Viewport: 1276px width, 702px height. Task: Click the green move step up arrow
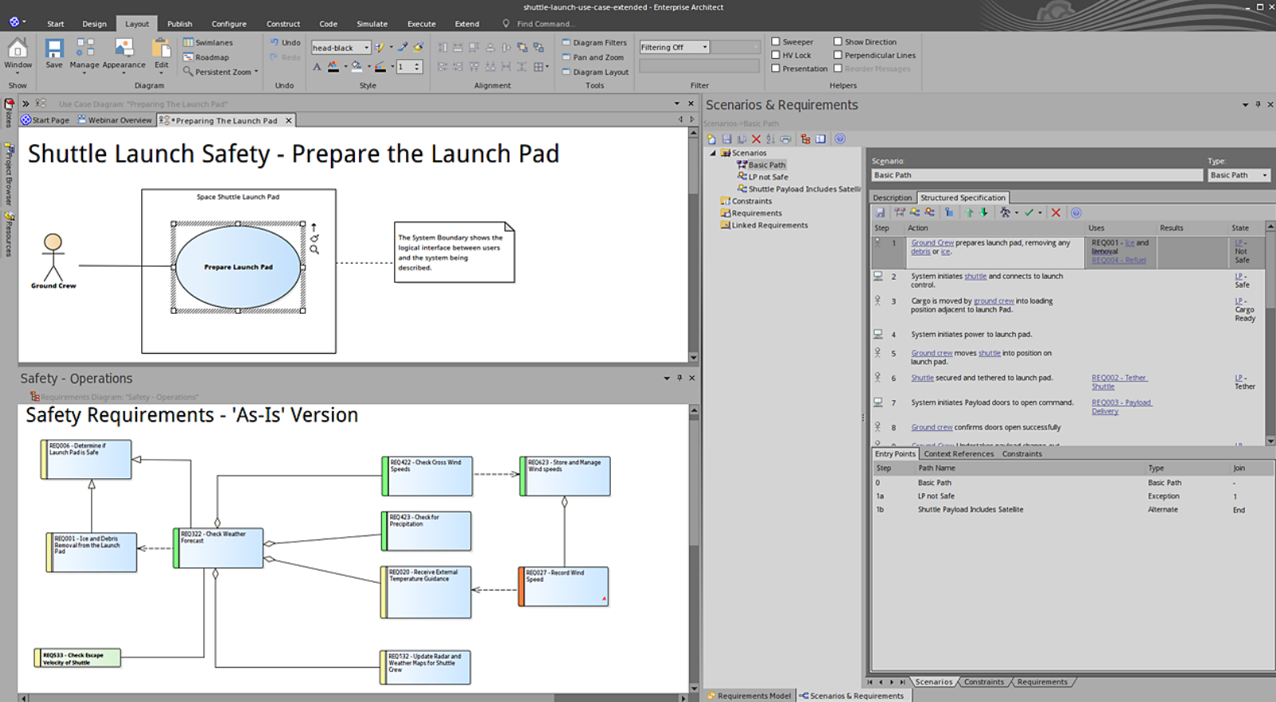pyautogui.click(x=969, y=213)
